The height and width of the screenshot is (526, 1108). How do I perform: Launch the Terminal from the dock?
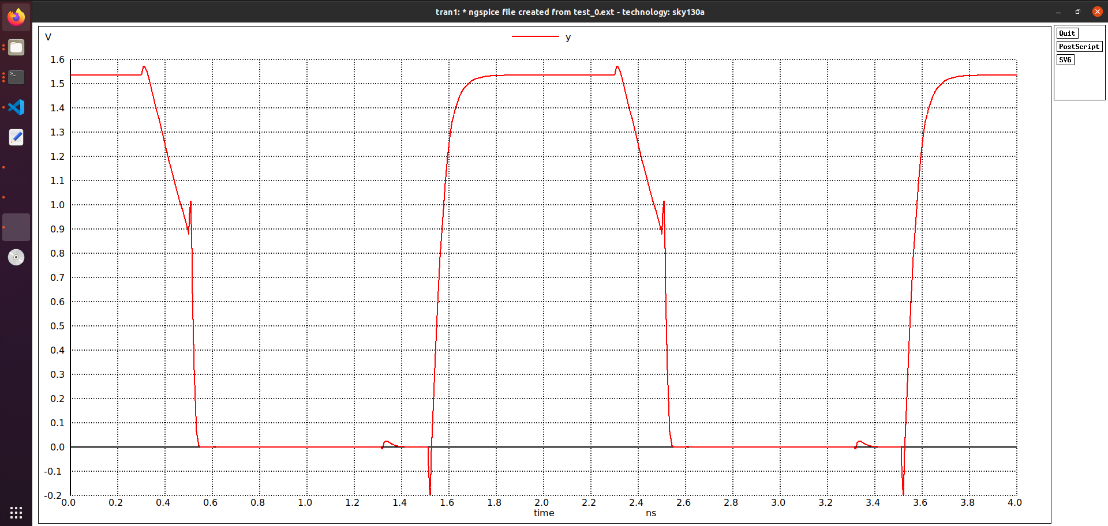(x=16, y=77)
